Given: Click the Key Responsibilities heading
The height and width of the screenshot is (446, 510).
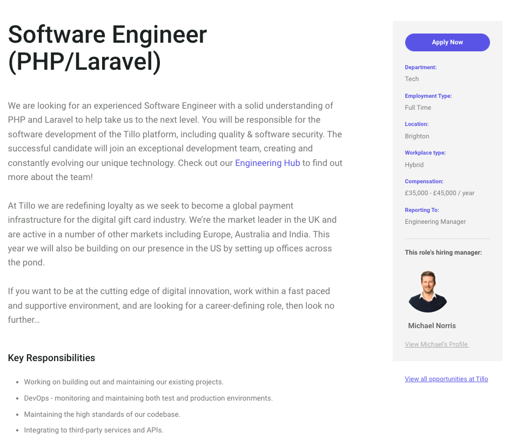Looking at the screenshot, I should (51, 358).
